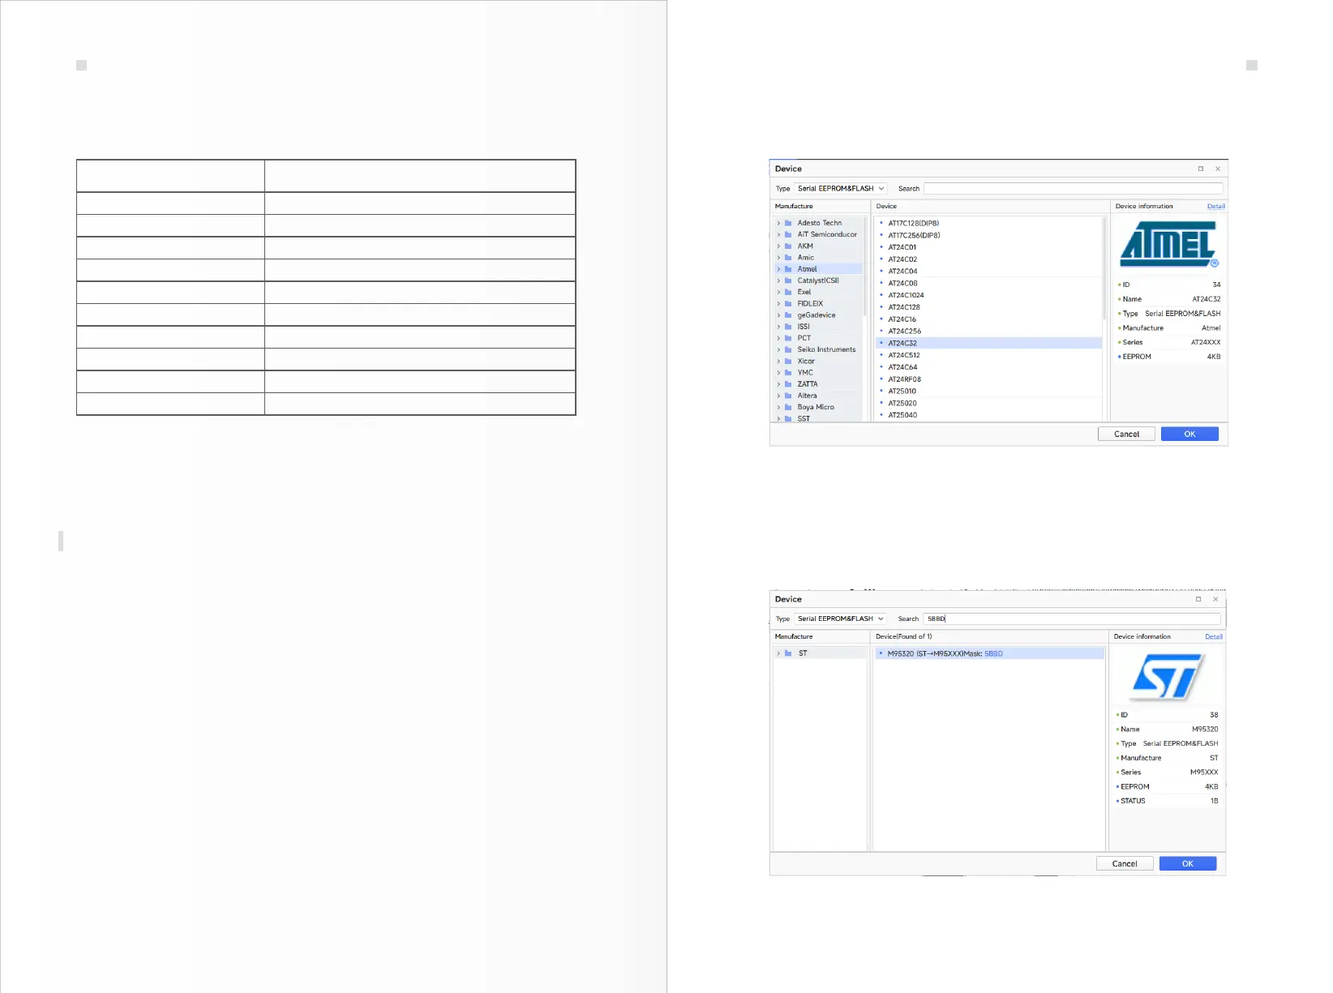Expand the ST manufacturer node chevron
The image size is (1333, 993).
tap(778, 653)
